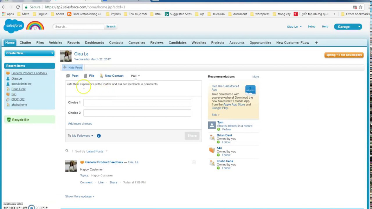Screen dimensions: 372x209
Task: Expand the Create New dropdown
Action: (x=29, y=53)
